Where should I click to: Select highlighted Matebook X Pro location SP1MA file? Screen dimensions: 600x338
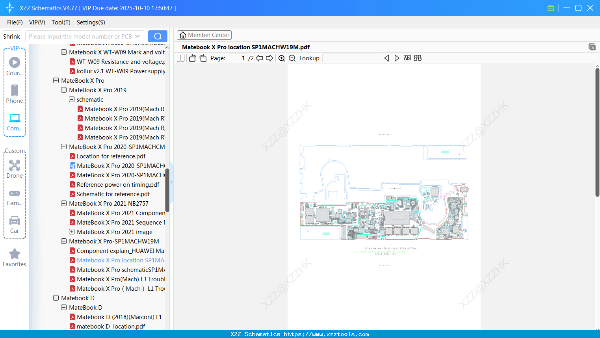tap(117, 260)
